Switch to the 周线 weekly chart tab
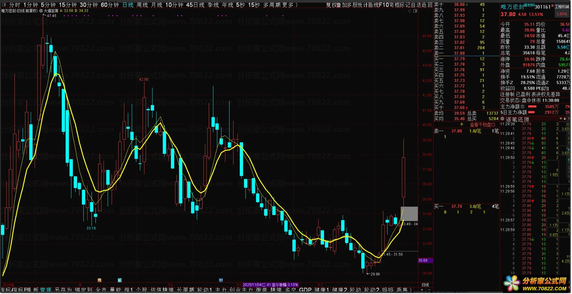This screenshot has height=294, width=572. [142, 5]
